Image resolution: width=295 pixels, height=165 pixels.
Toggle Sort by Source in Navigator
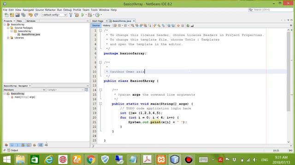[46, 145]
